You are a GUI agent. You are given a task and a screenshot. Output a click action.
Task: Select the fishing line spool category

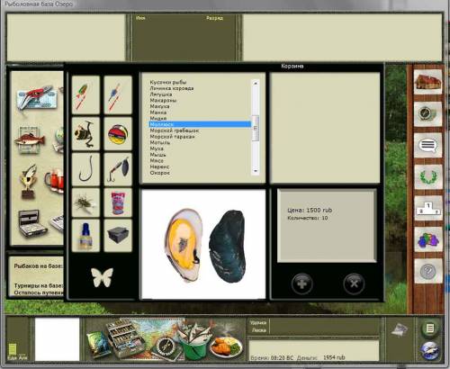118,133
